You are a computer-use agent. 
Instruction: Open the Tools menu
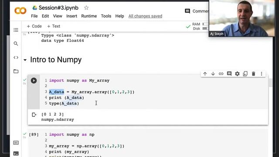coord(106,16)
